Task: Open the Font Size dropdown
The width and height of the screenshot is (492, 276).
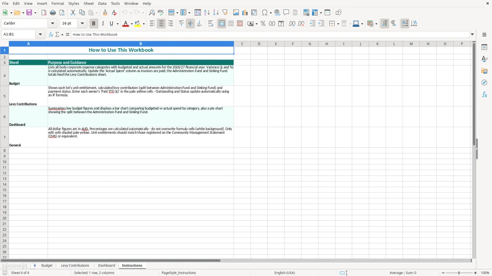Action: tap(82, 24)
